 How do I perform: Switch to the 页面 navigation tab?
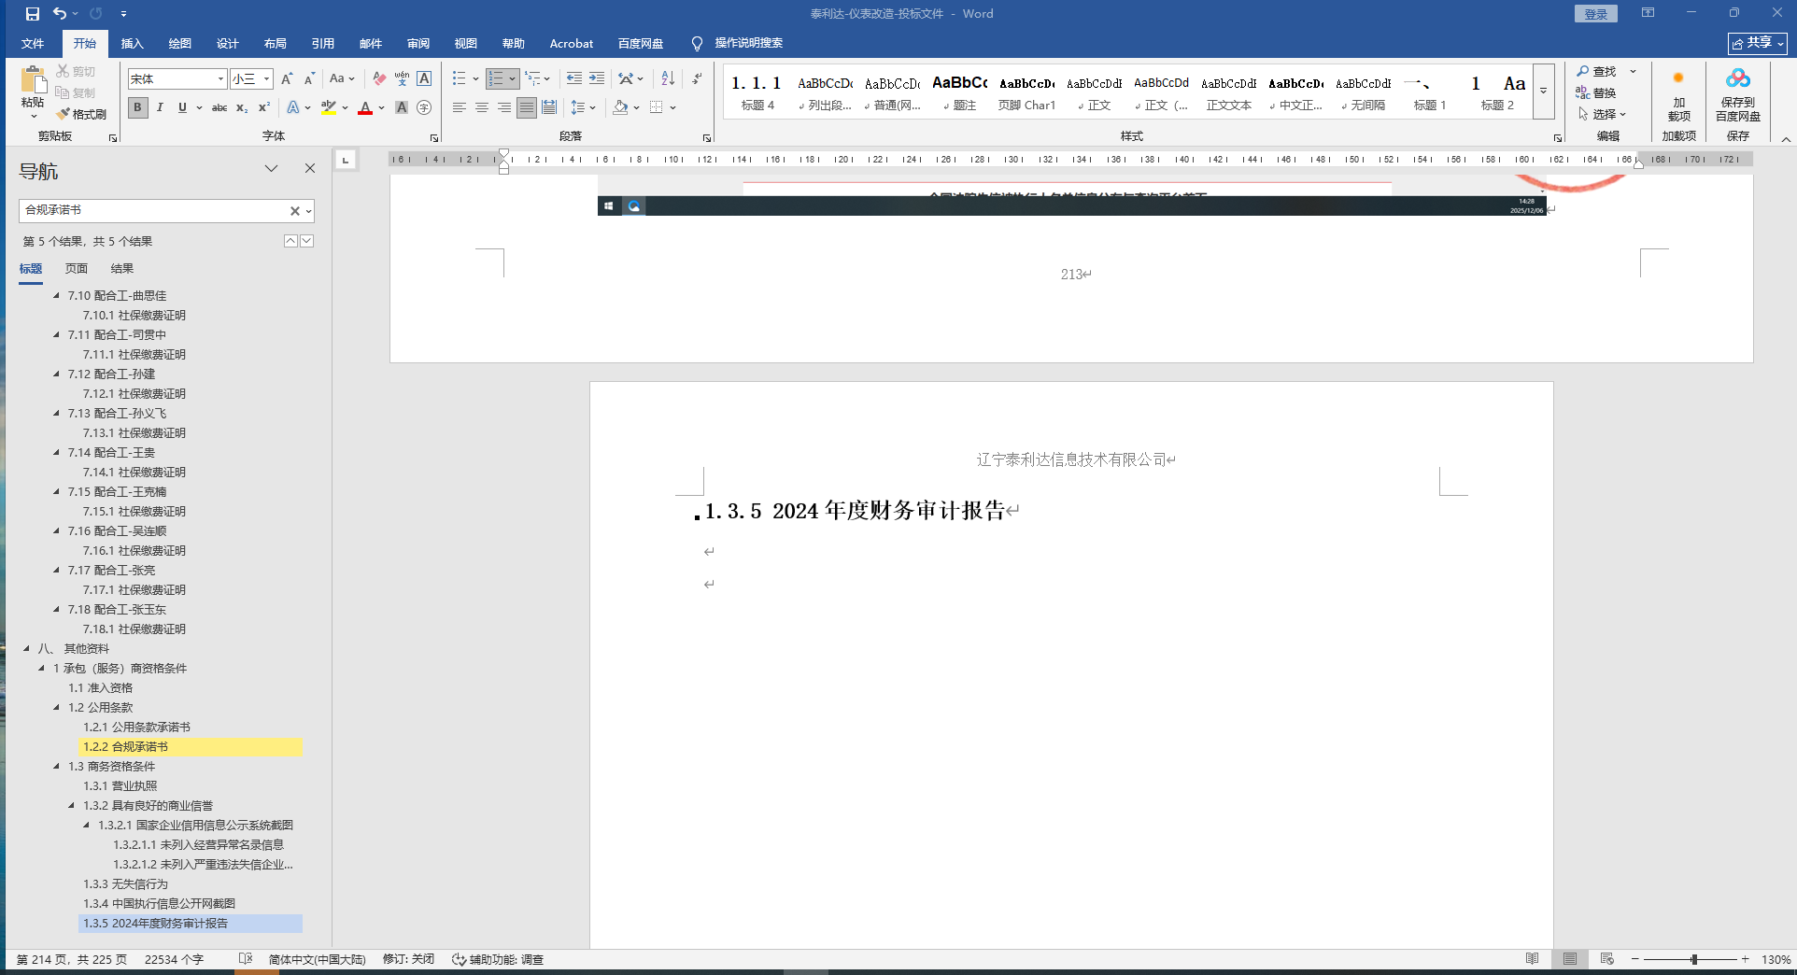77,269
